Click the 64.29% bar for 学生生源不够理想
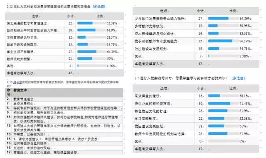This screenshot has width=266, height=158. coord(91,51)
